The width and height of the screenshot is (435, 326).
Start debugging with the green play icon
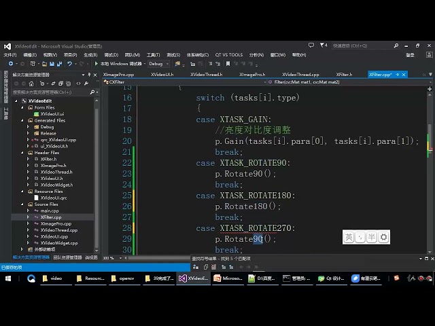coord(95,64)
